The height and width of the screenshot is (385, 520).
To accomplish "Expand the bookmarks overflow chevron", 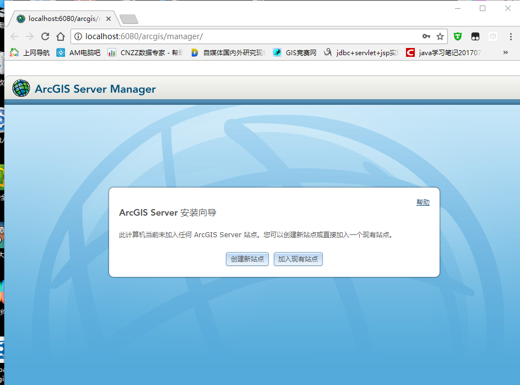I will coord(506,52).
